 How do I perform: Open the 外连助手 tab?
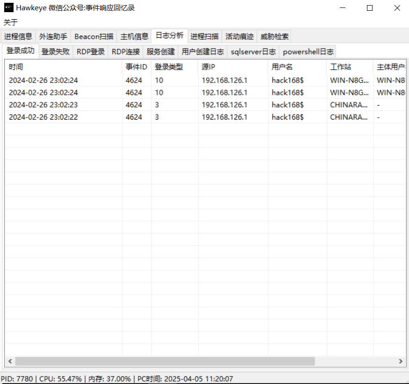[x=53, y=36]
